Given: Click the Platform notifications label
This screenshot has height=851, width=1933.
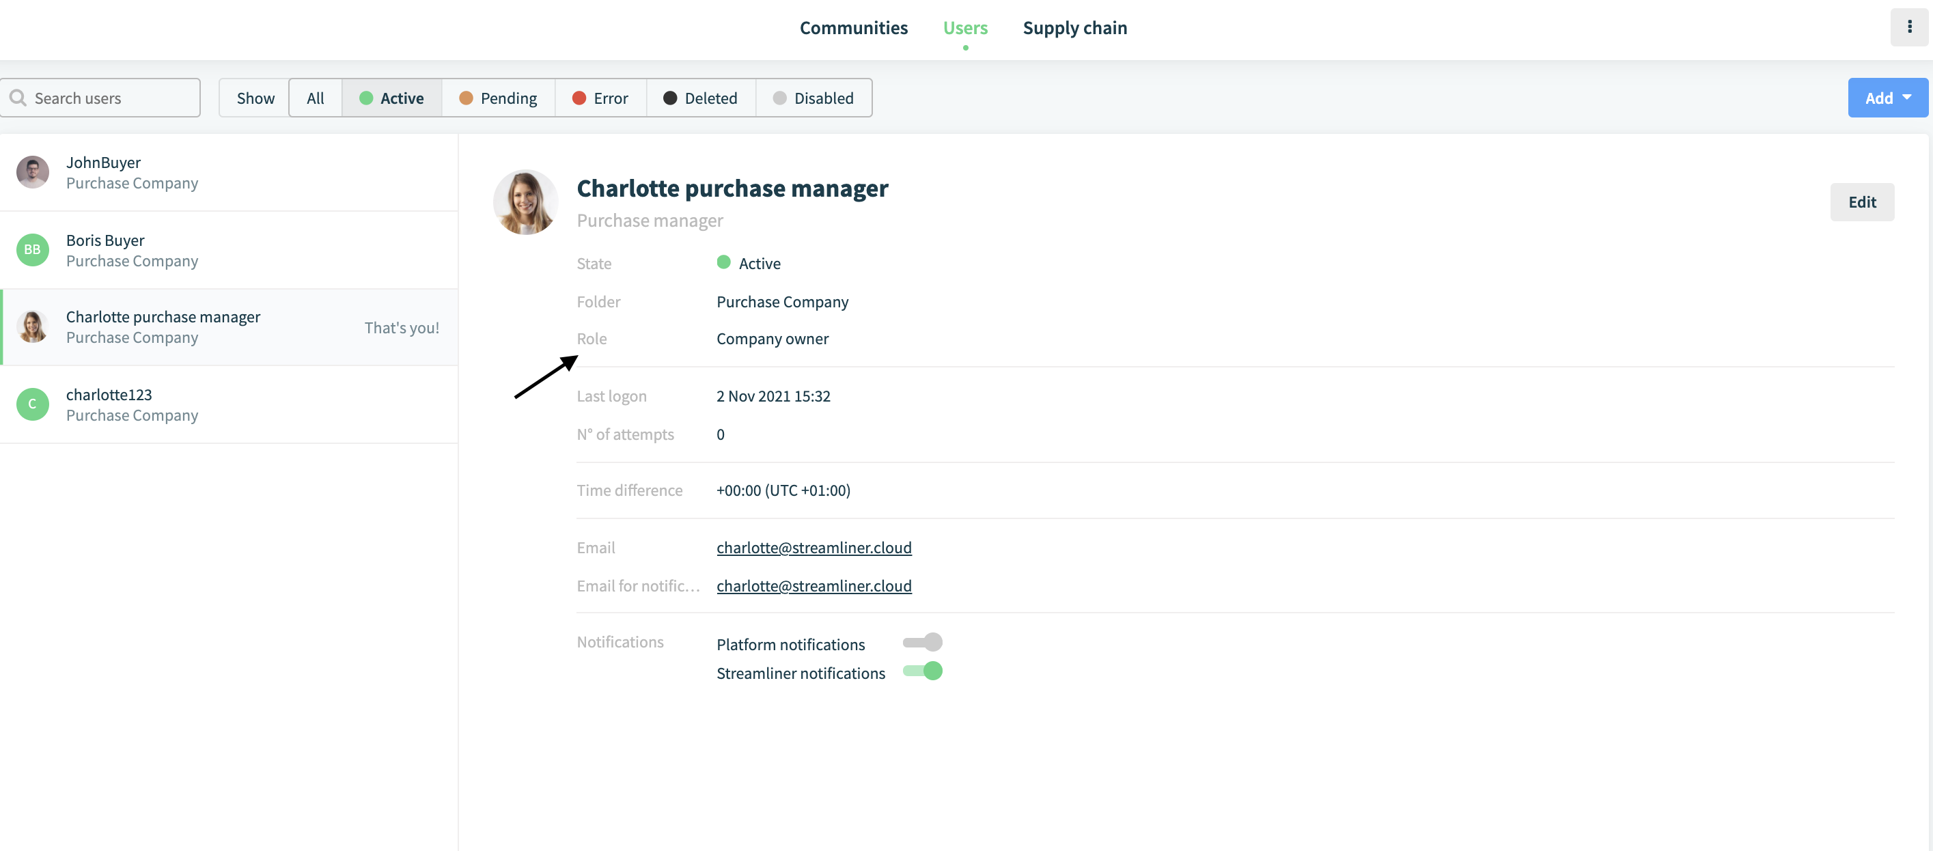Looking at the screenshot, I should pos(790,645).
